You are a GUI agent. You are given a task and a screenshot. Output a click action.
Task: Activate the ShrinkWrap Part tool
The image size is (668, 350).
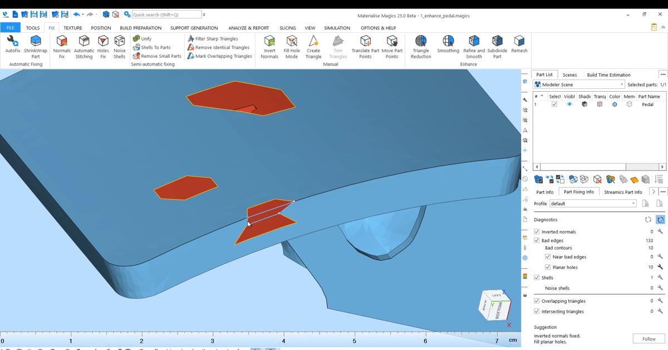click(35, 46)
